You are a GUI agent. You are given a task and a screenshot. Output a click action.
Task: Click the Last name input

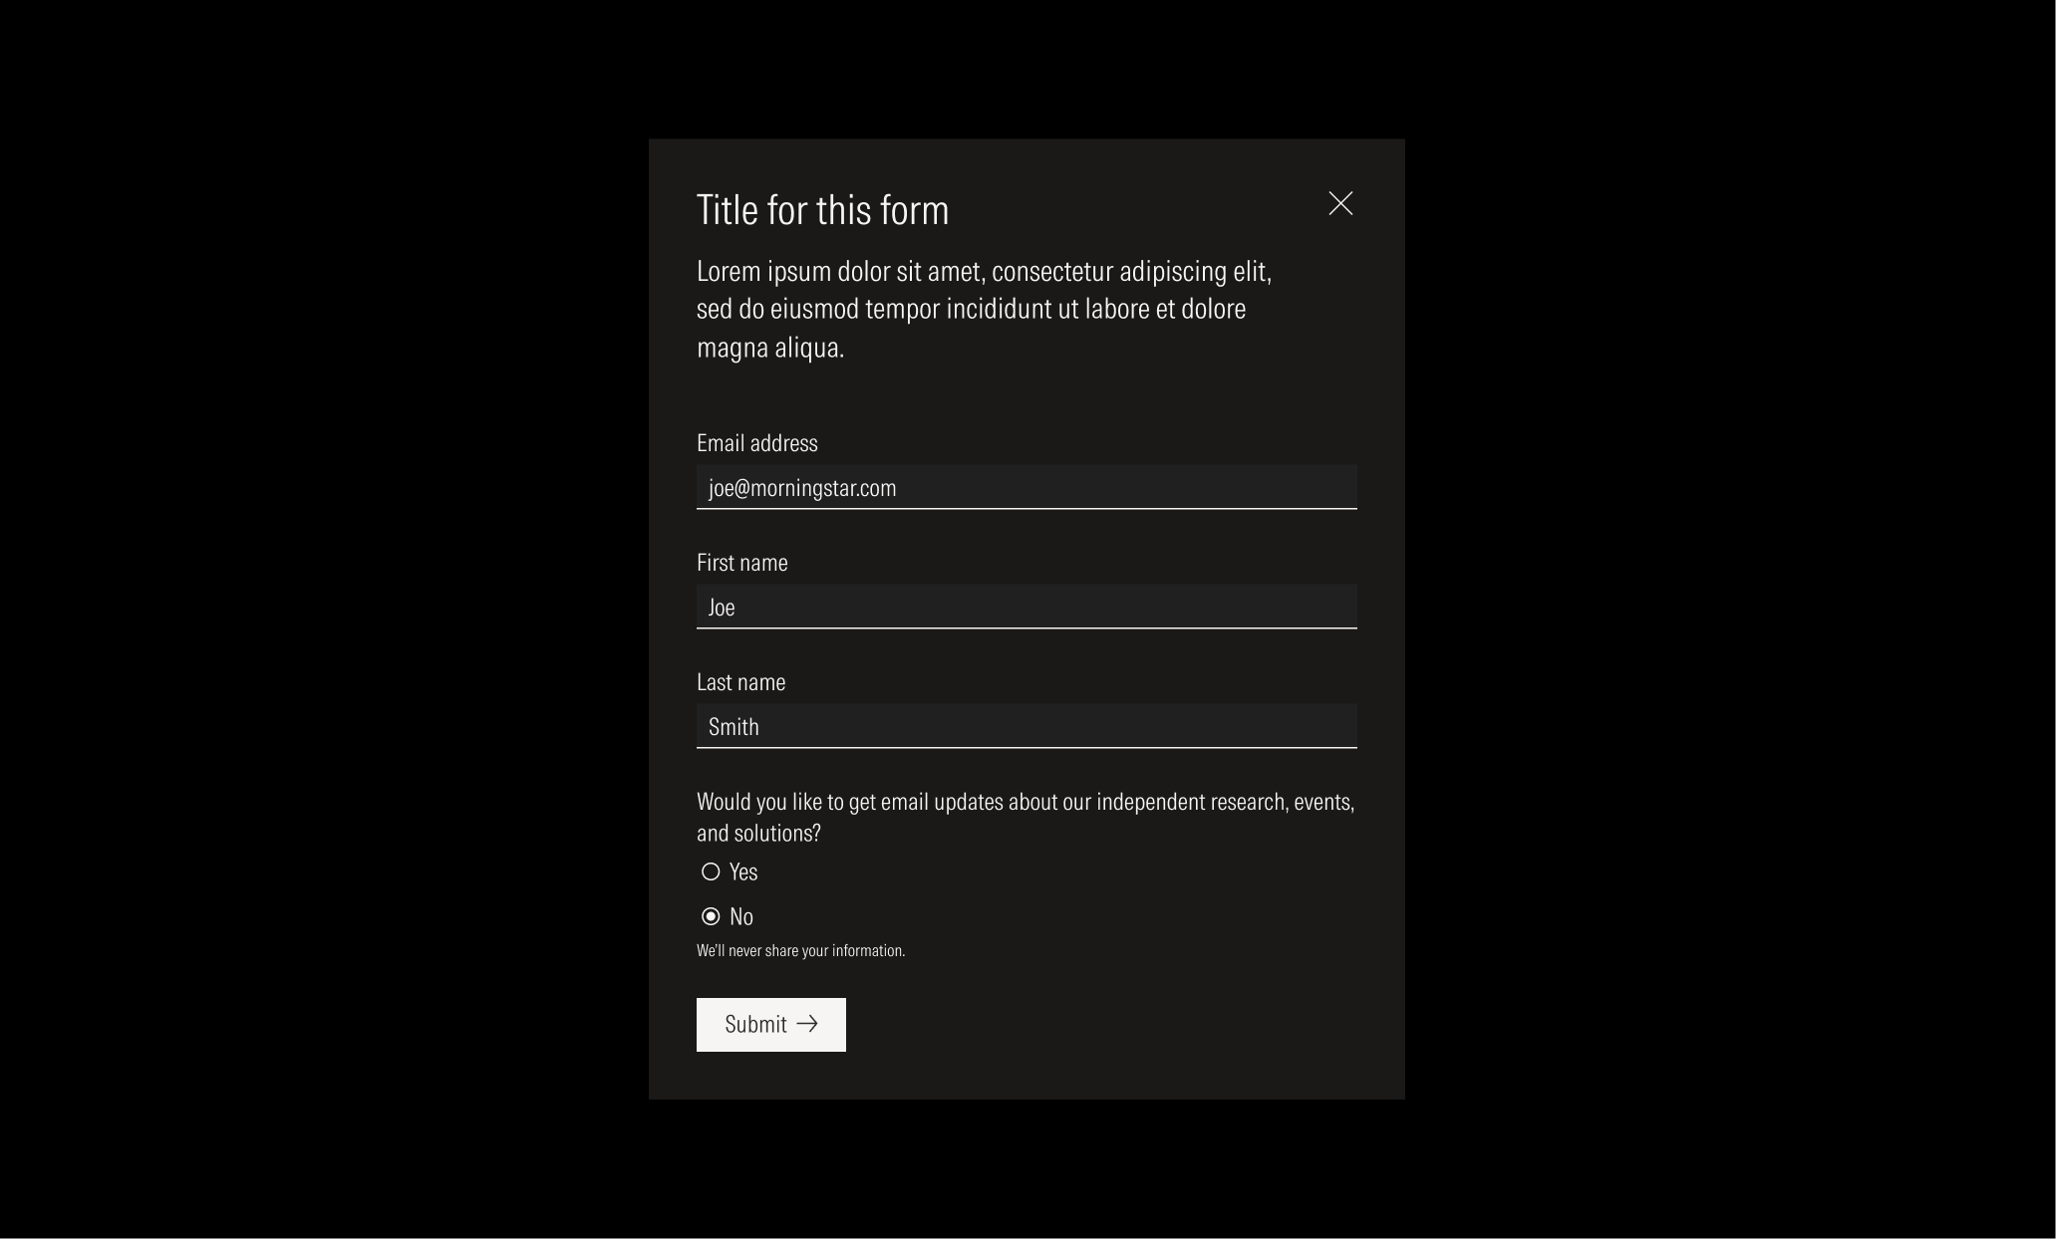1026,726
